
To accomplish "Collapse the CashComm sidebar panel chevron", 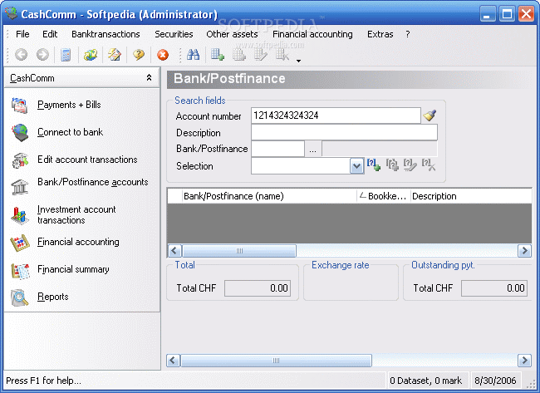I will pos(149,78).
